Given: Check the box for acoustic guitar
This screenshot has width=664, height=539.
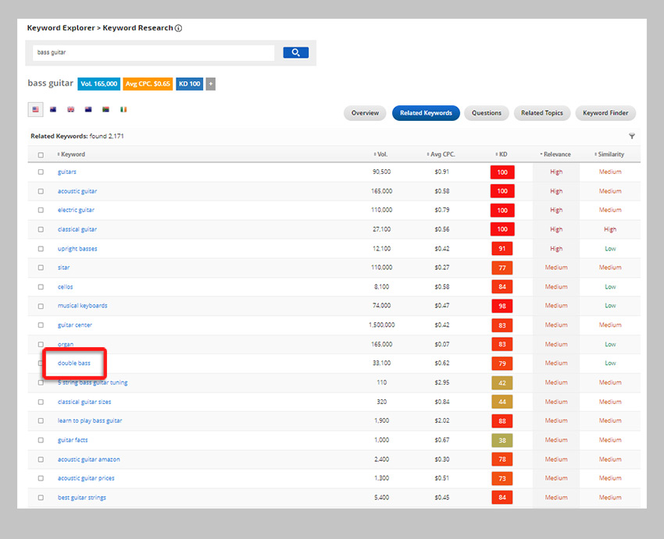Looking at the screenshot, I should point(41,191).
